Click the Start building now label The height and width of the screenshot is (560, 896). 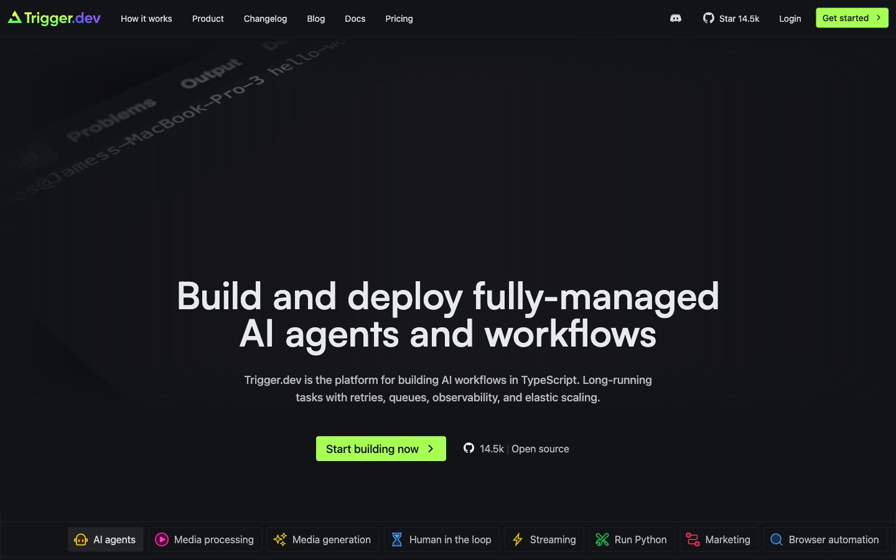pyautogui.click(x=372, y=449)
